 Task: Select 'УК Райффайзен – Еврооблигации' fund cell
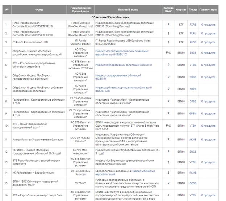tap(39, 172)
